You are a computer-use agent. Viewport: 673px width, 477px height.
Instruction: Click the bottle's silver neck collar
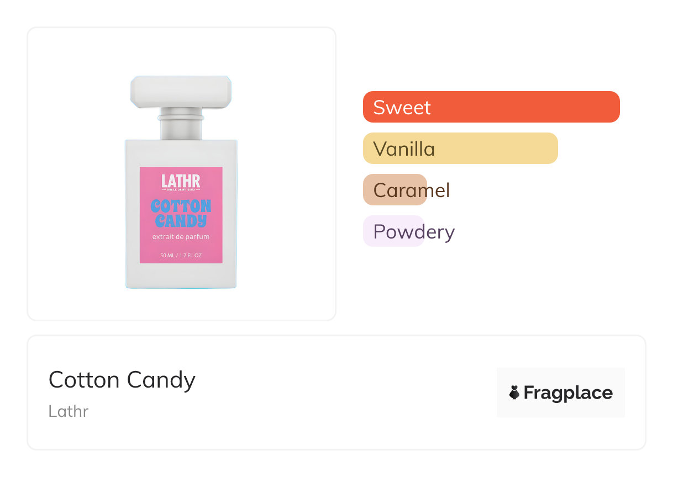[181, 118]
